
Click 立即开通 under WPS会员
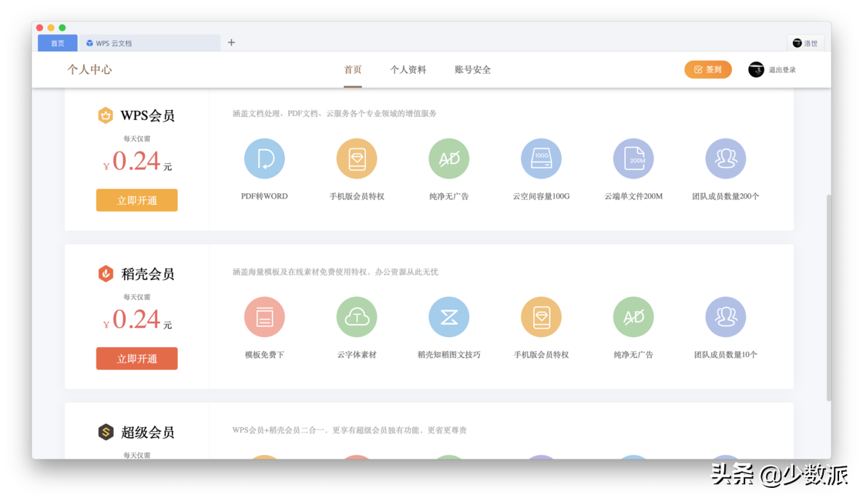137,200
